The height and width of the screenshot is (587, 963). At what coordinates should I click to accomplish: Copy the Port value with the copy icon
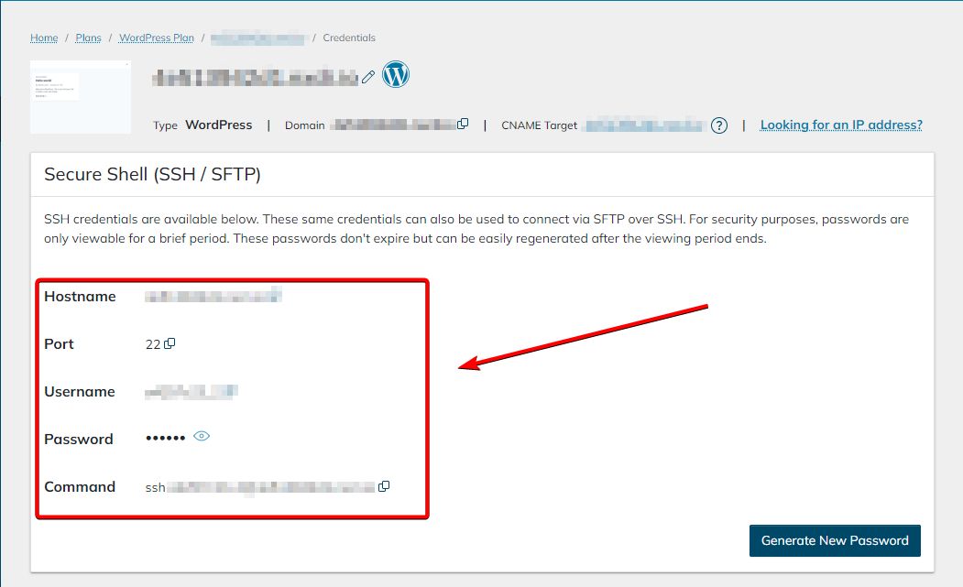coord(170,342)
